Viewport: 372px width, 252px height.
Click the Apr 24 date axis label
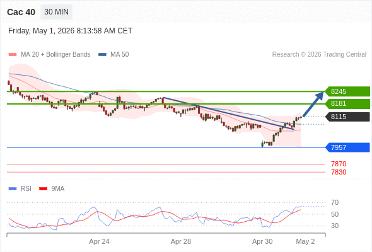[x=99, y=241]
